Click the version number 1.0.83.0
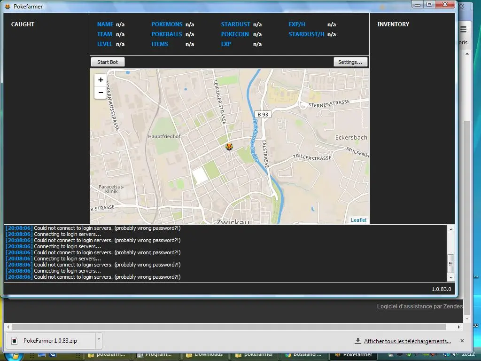This screenshot has height=361, width=481. [442, 289]
